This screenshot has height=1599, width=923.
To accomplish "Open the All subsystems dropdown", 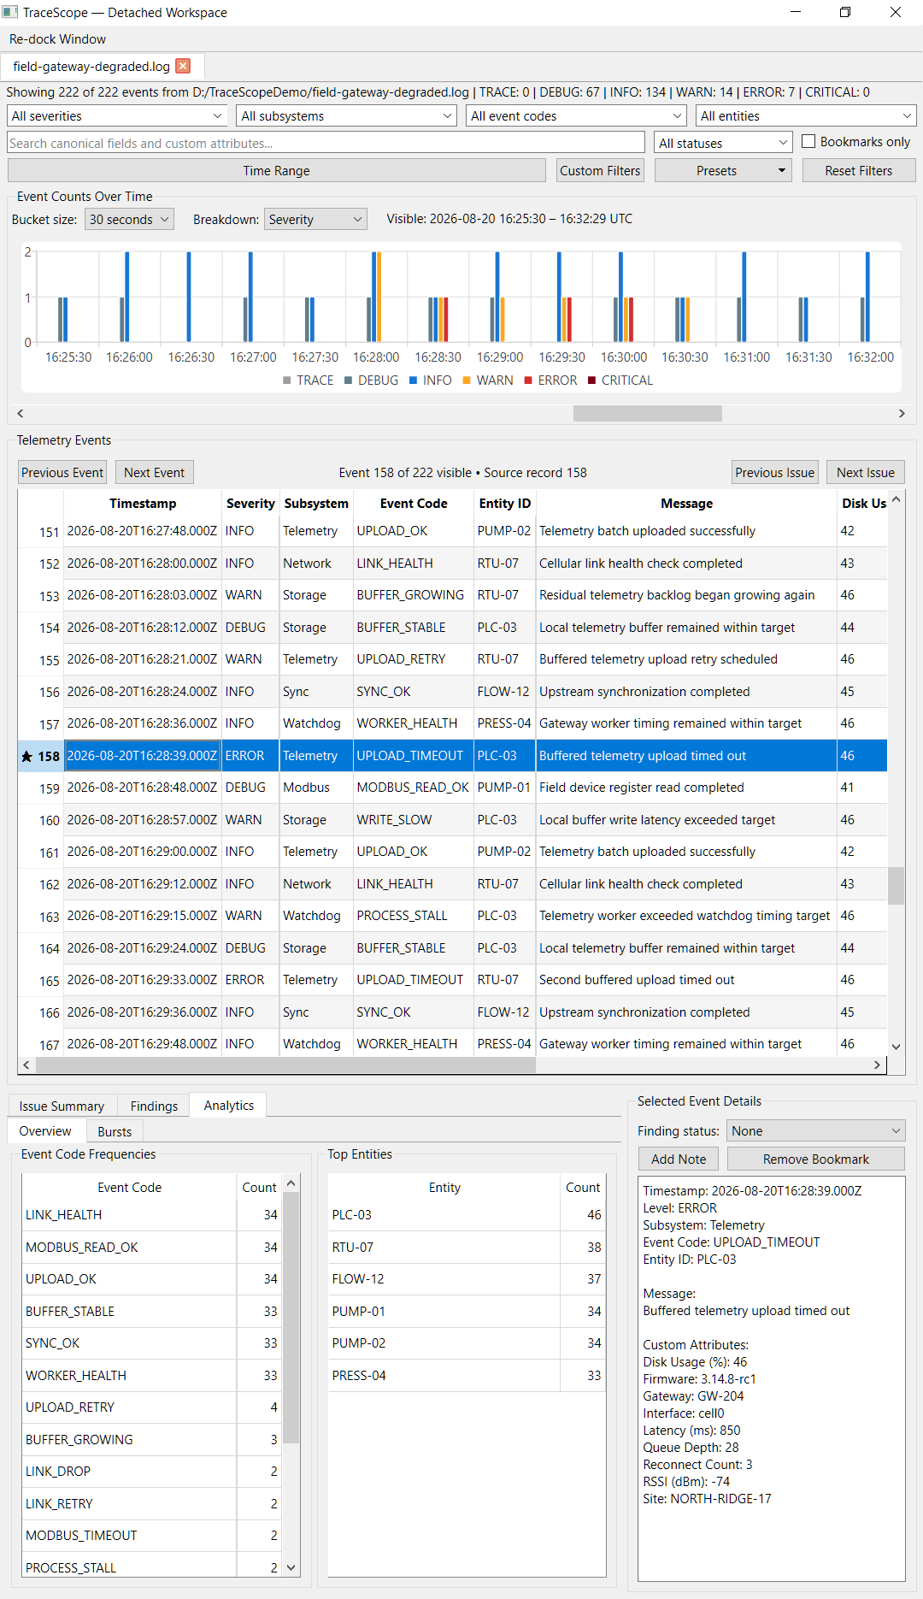I will (x=348, y=115).
